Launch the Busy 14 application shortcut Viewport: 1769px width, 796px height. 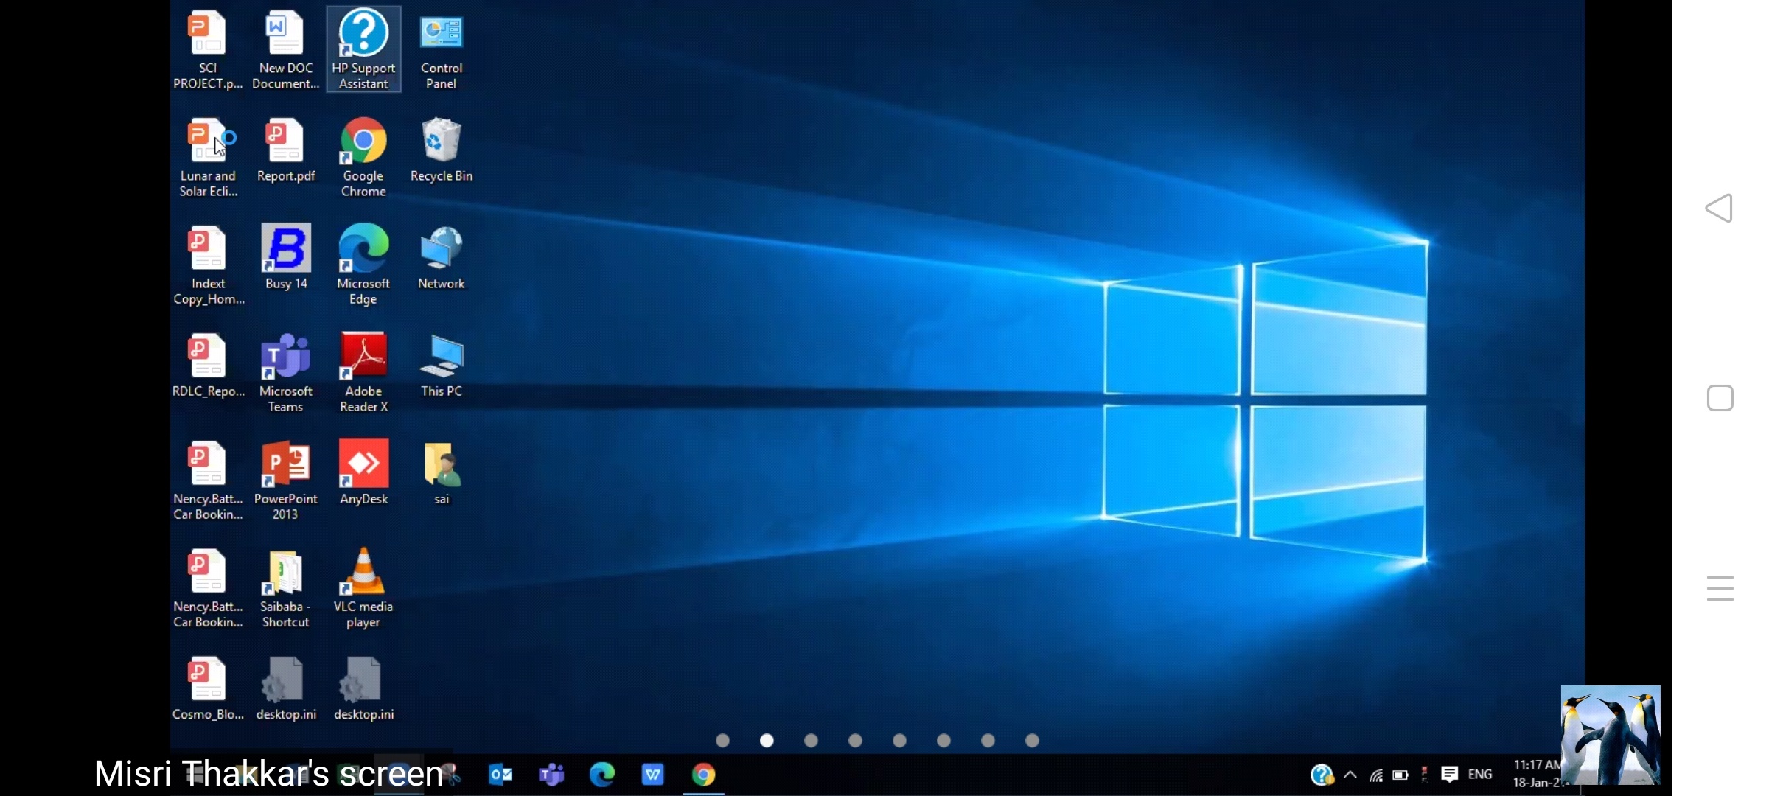[286, 257]
